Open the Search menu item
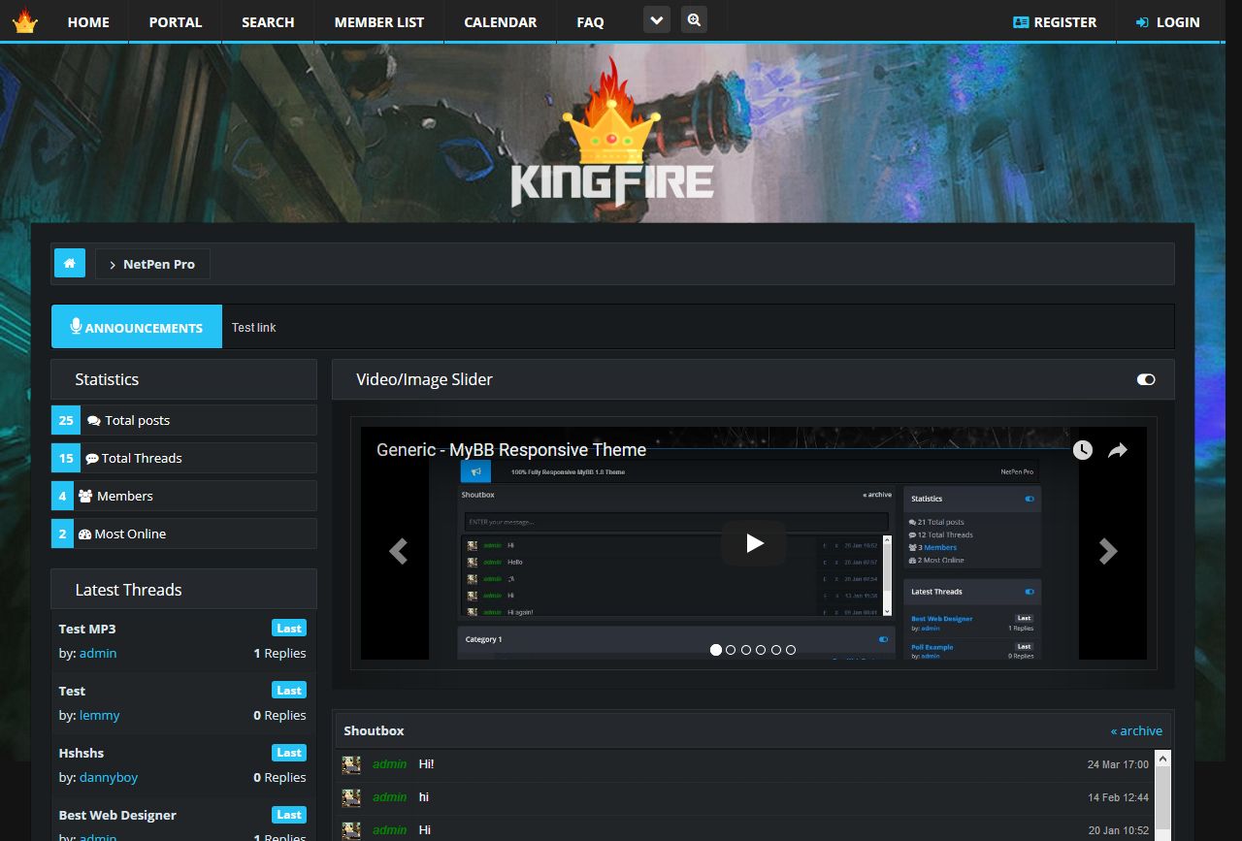The image size is (1242, 841). point(268,22)
